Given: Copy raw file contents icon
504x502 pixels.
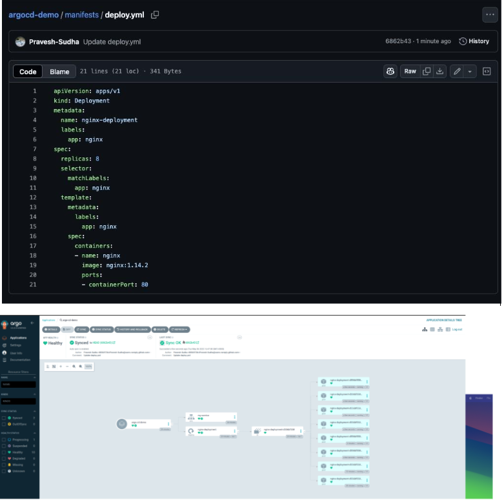Looking at the screenshot, I should (x=426, y=72).
